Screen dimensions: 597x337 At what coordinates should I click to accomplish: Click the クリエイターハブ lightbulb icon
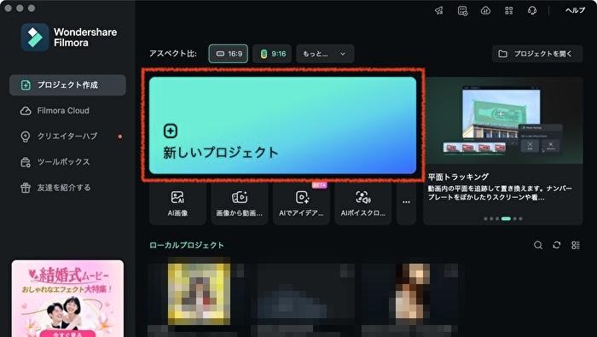pyautogui.click(x=26, y=137)
